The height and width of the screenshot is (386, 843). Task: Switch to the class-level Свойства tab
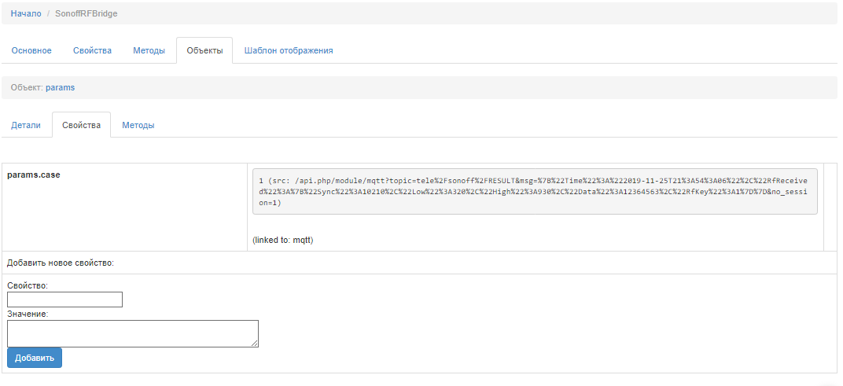92,50
